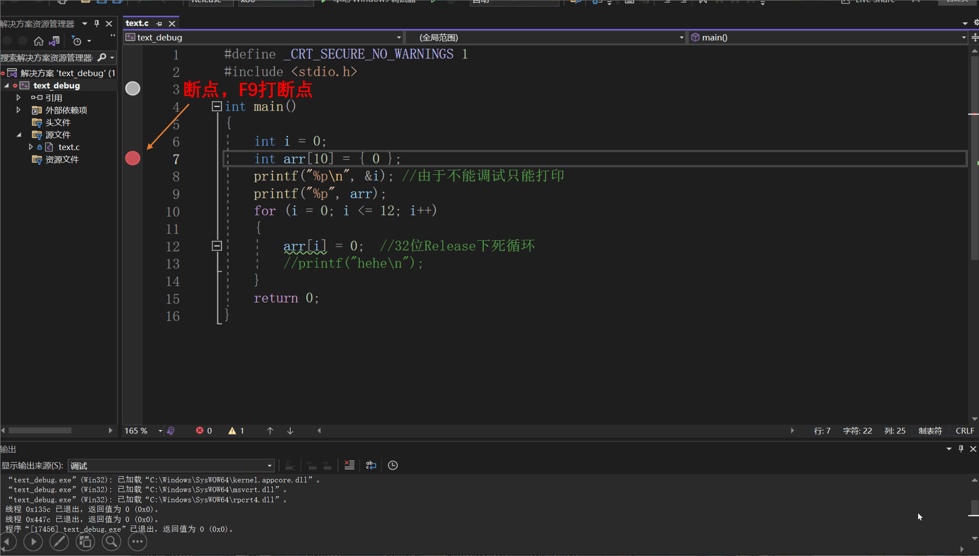Click the round magnifier overlay button
979x556 pixels.
point(111,542)
